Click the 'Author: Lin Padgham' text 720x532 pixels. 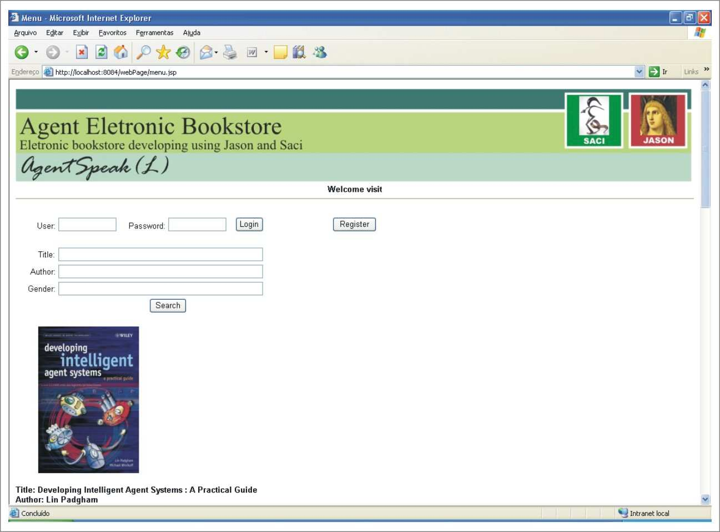[x=57, y=500]
